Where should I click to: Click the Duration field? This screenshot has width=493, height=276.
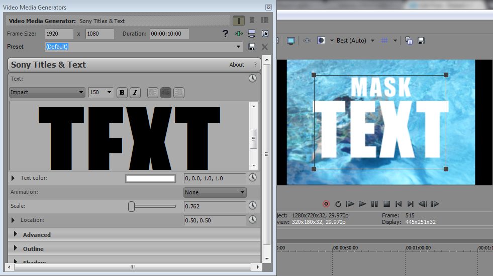pos(169,34)
